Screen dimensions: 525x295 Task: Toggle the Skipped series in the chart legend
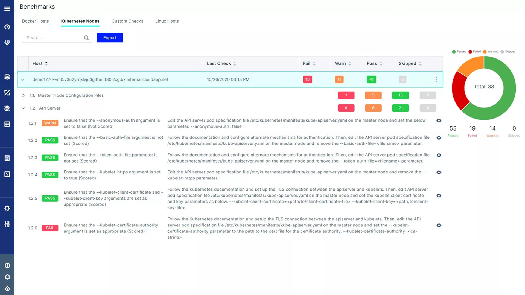click(508, 52)
